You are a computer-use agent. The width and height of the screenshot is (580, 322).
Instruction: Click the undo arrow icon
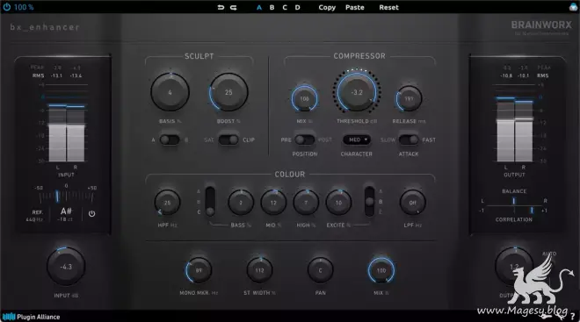(221, 7)
